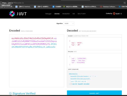The image size is (127, 96).
Task: Click the Decoded heading
Action: pos(72,31)
